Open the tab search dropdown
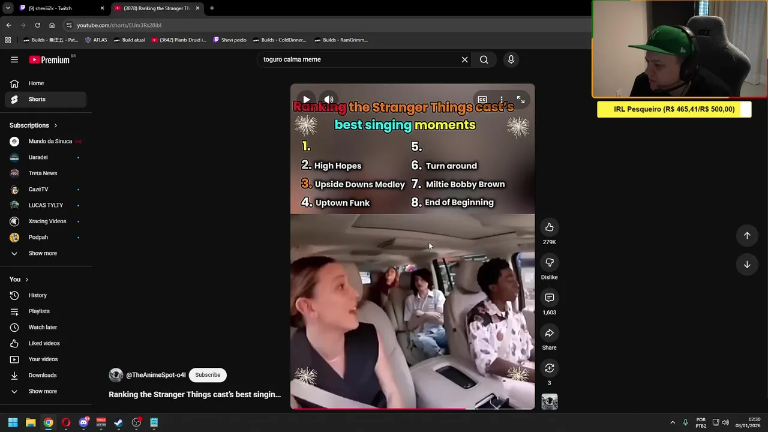 pyautogui.click(x=7, y=8)
